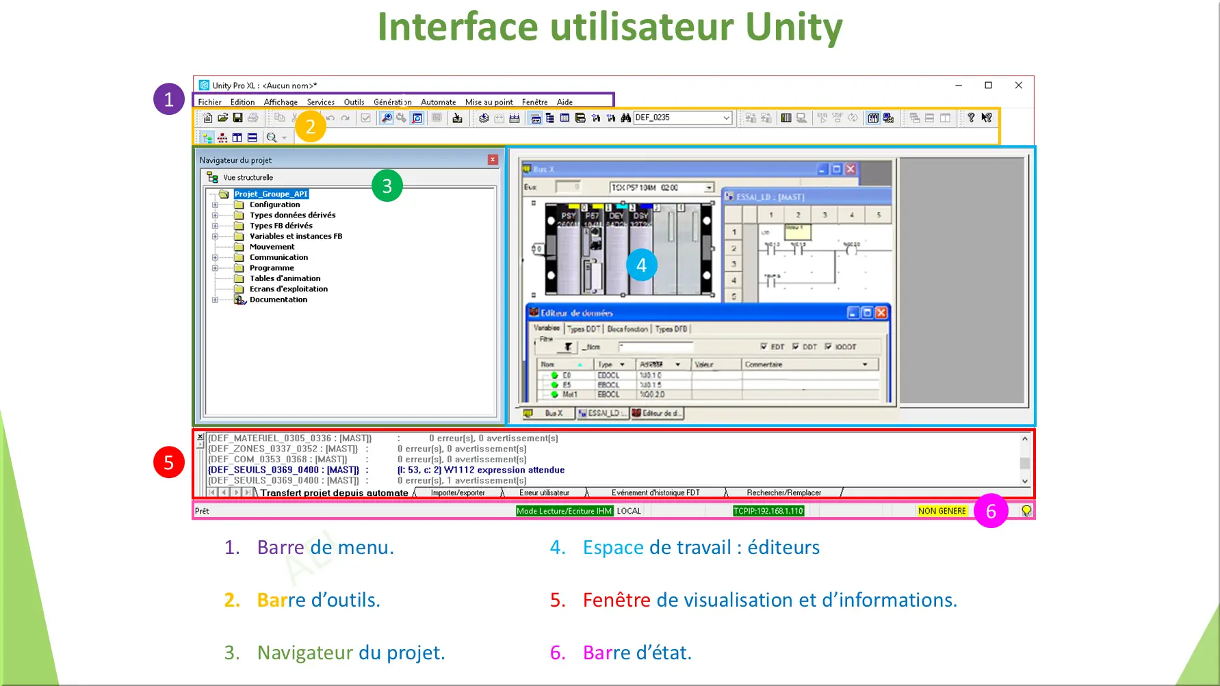Select the binoculars Search icon
This screenshot has height=686, width=1220.
626,118
